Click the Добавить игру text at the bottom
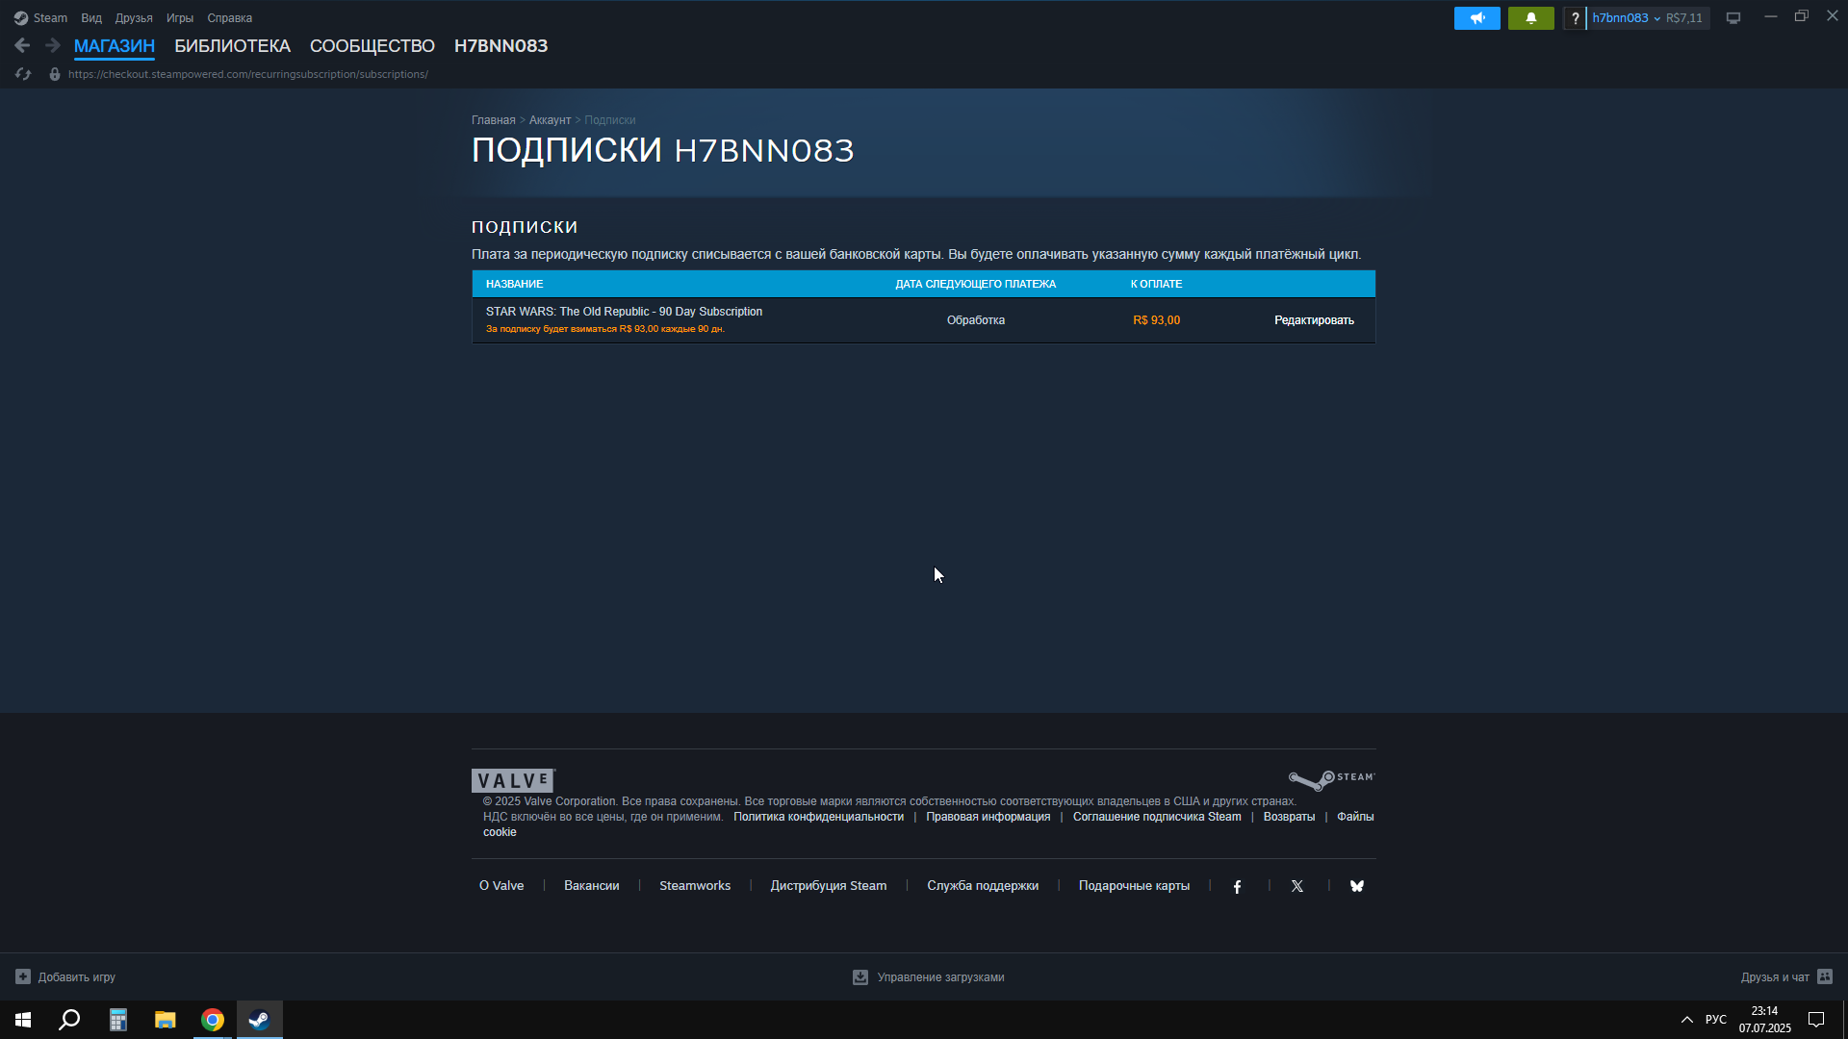 [77, 977]
